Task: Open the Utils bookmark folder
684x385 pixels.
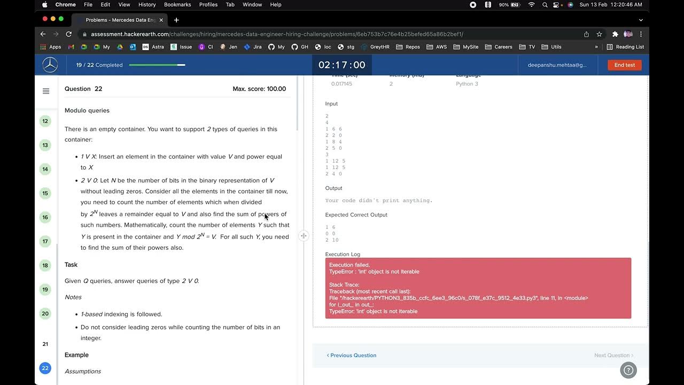Action: [x=551, y=47]
